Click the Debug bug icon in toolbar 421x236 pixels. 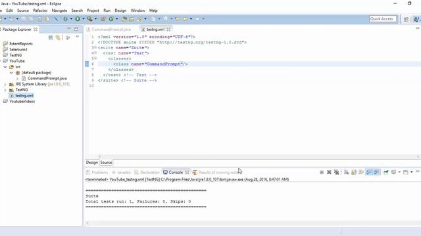tap(65, 19)
